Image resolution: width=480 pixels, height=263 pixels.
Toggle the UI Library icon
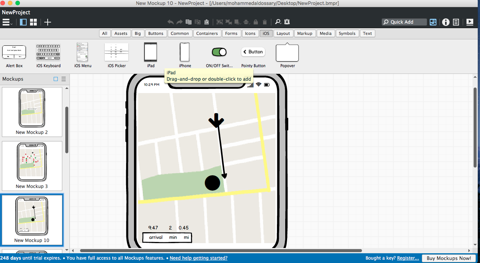tap(433, 22)
